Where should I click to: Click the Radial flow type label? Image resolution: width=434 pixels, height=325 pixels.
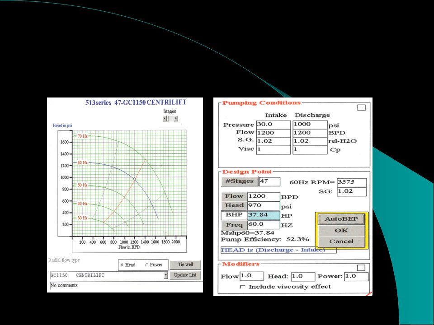[64, 260]
